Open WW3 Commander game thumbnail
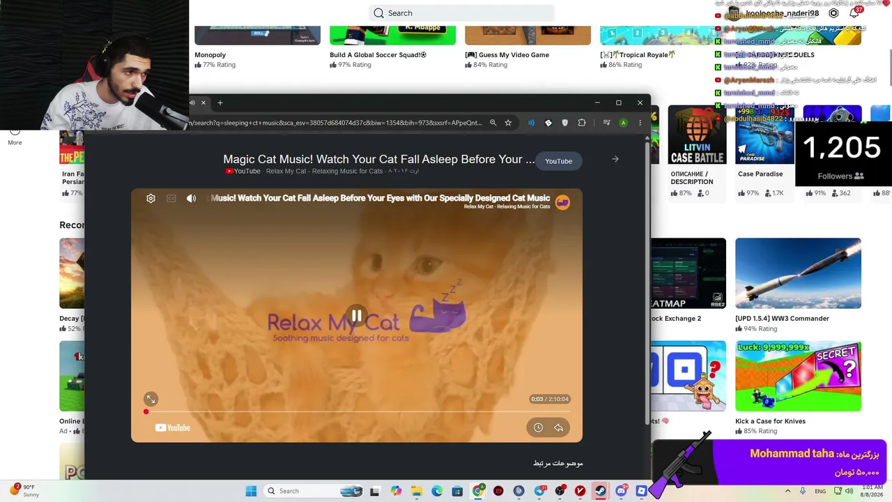 (798, 273)
